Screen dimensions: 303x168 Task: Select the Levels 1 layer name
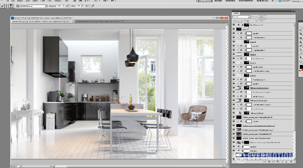point(253,147)
